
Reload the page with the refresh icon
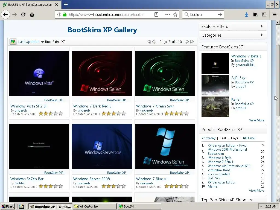(x=23, y=14)
